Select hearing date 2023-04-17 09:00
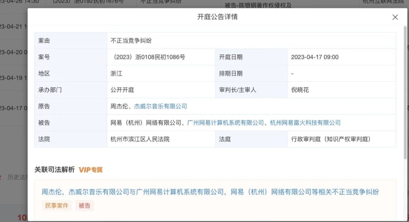 [315, 57]
